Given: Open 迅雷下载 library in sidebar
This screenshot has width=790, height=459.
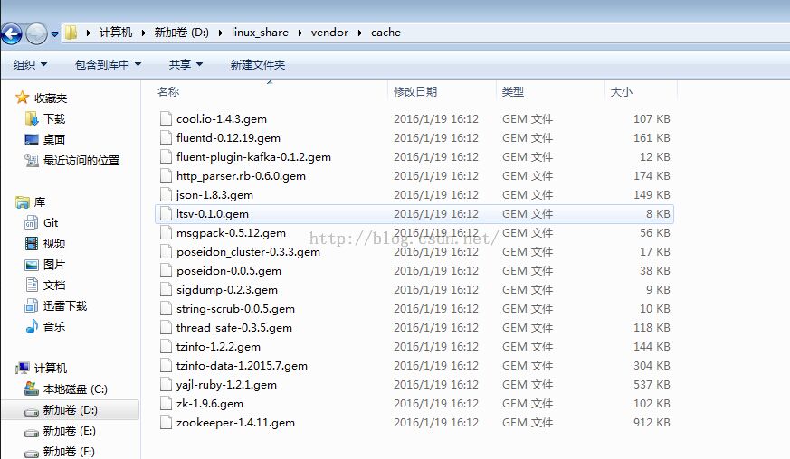Looking at the screenshot, I should [65, 306].
